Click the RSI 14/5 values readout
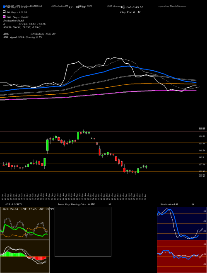The image size is (207, 273). (x=24, y=24)
